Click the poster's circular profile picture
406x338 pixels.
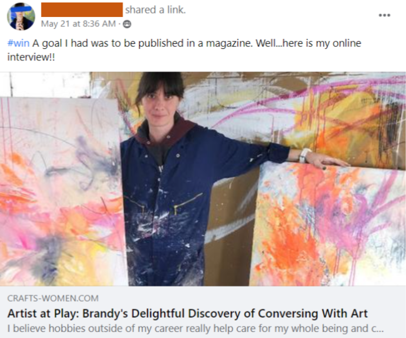coord(21,16)
